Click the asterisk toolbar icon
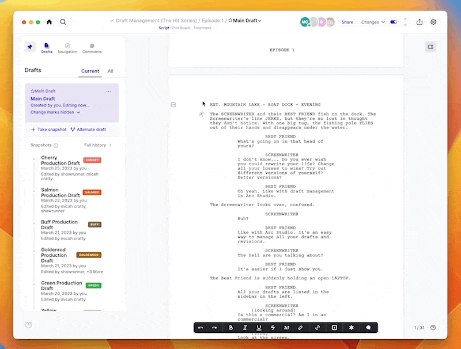 [x=352, y=328]
